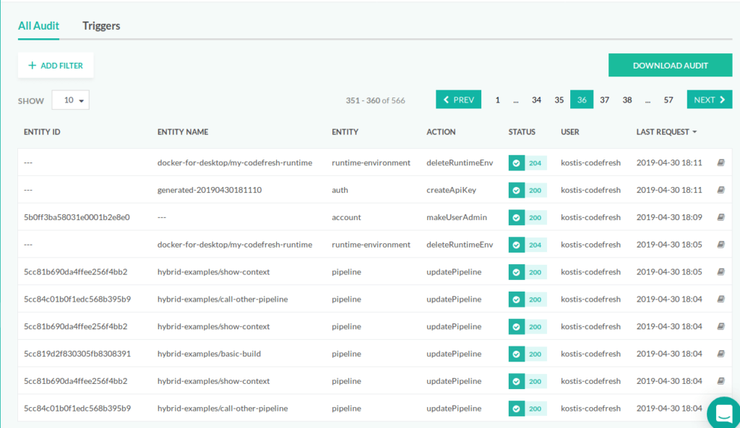This screenshot has height=428, width=740.
Task: Open log details for makeUserAdmin account entry
Action: pyautogui.click(x=720, y=217)
